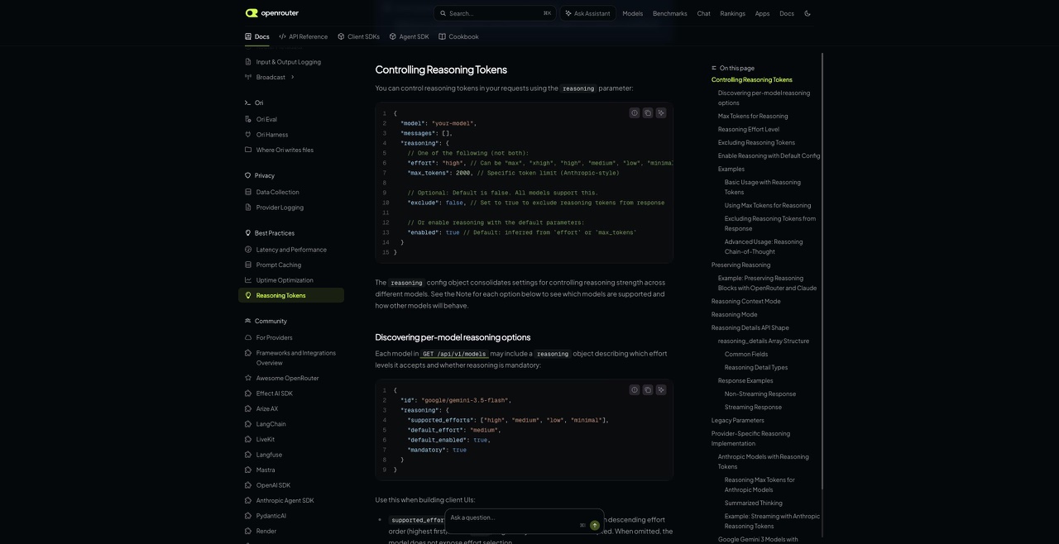Click the Docs tab book icon
The image size is (1059, 544).
[x=248, y=36]
